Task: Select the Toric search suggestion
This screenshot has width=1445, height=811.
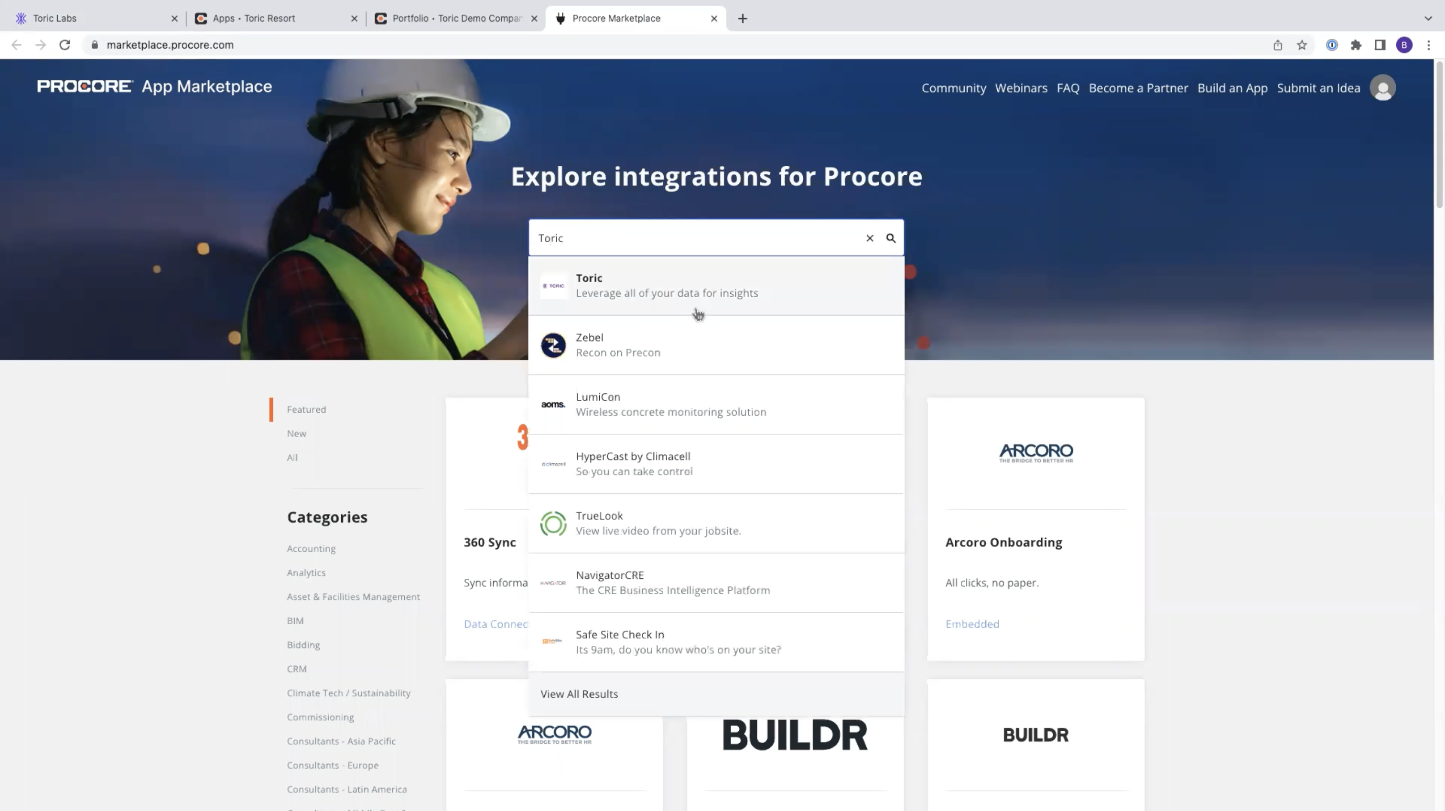Action: (x=716, y=286)
